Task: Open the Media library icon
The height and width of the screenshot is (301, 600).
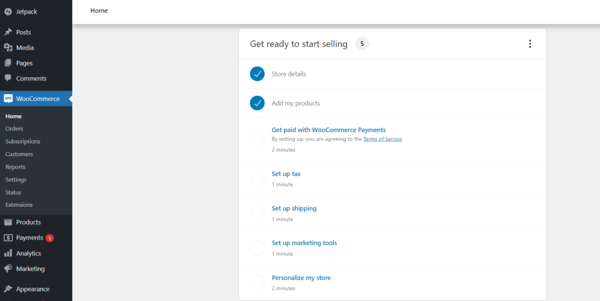Action: [x=8, y=48]
